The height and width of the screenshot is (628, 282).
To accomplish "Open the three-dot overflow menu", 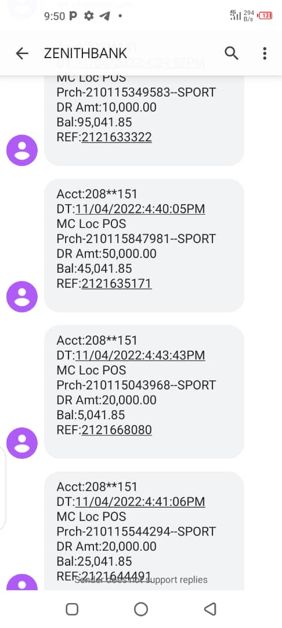I will pyautogui.click(x=265, y=53).
